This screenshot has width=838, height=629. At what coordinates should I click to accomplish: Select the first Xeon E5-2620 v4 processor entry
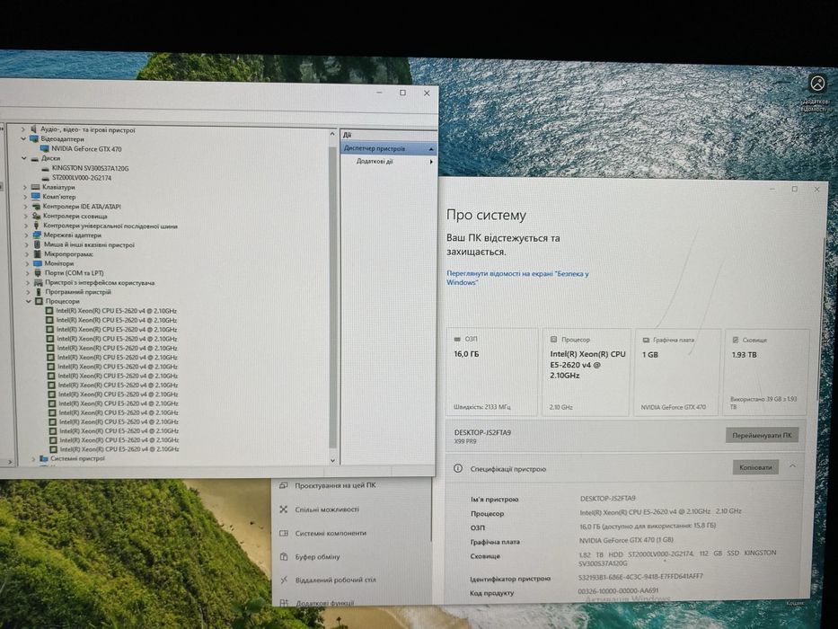[117, 311]
